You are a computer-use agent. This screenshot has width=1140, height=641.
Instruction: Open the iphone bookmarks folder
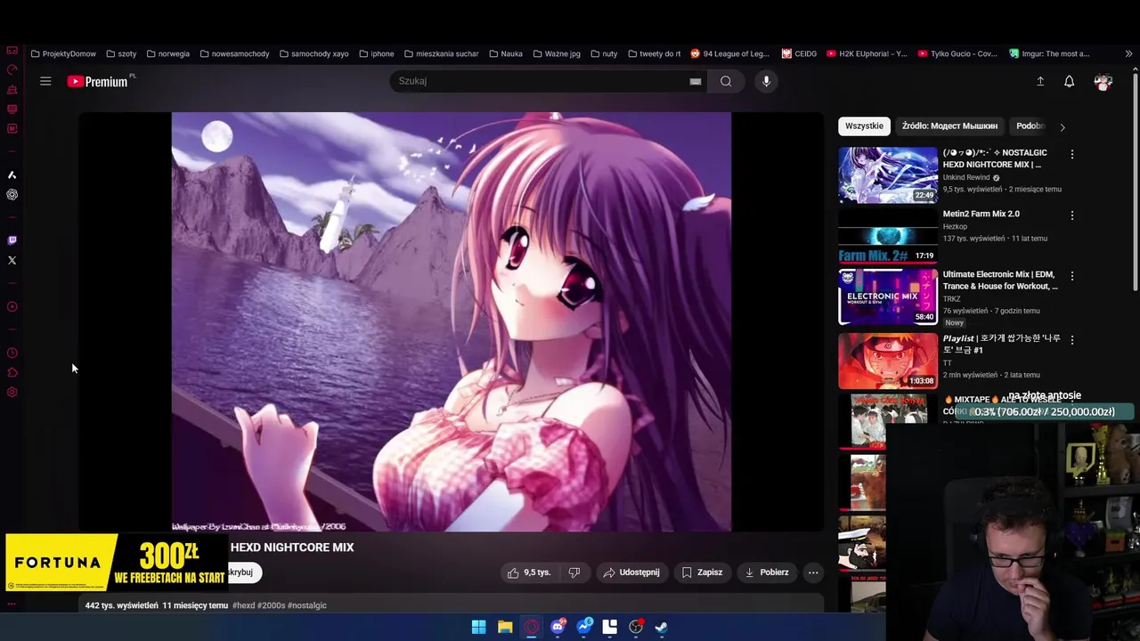(376, 53)
